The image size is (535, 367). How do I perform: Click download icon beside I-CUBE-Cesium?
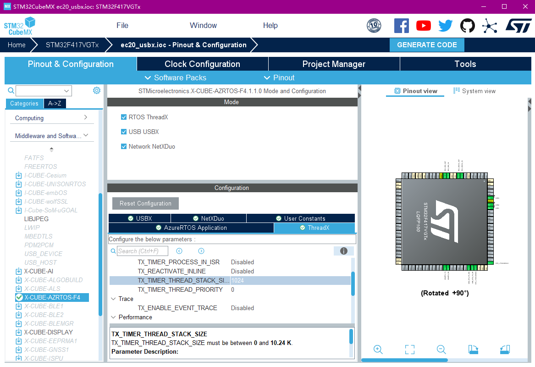pyautogui.click(x=19, y=176)
